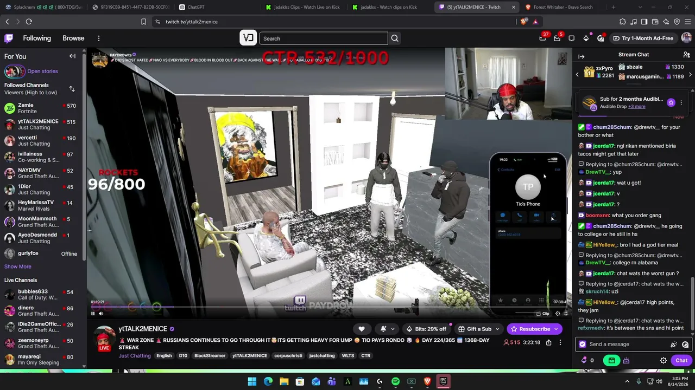The image size is (695, 390).
Task: Clip the current stream moment
Action: click(542, 314)
